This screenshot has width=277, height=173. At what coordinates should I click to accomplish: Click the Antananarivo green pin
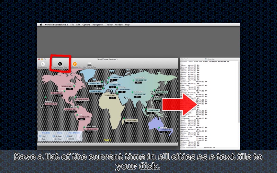click(124, 118)
